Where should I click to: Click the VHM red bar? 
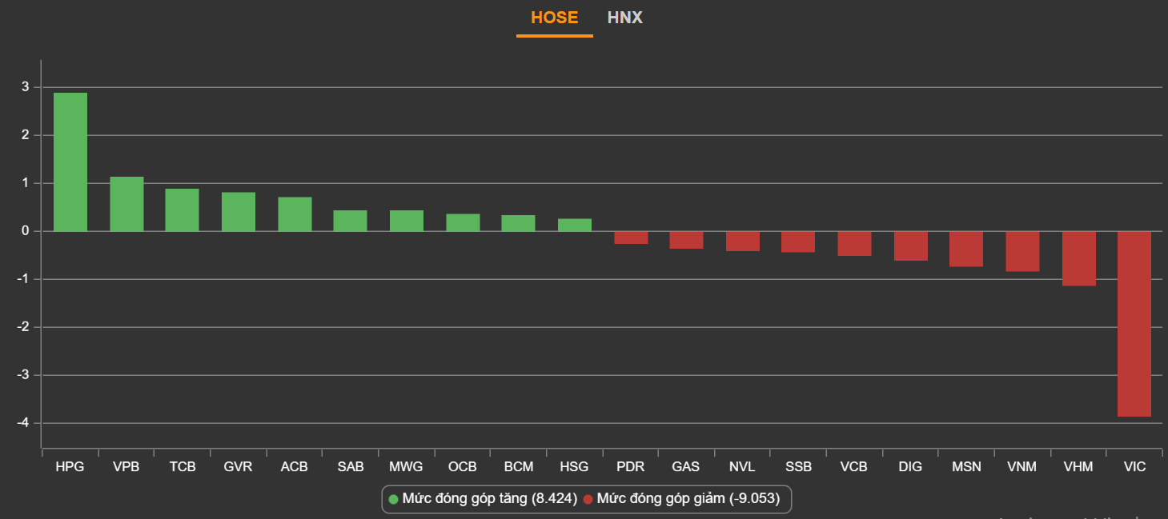point(1078,258)
